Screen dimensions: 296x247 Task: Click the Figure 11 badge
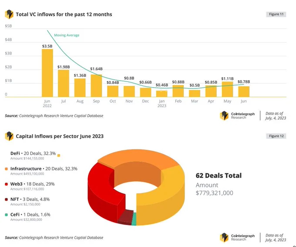click(x=276, y=14)
